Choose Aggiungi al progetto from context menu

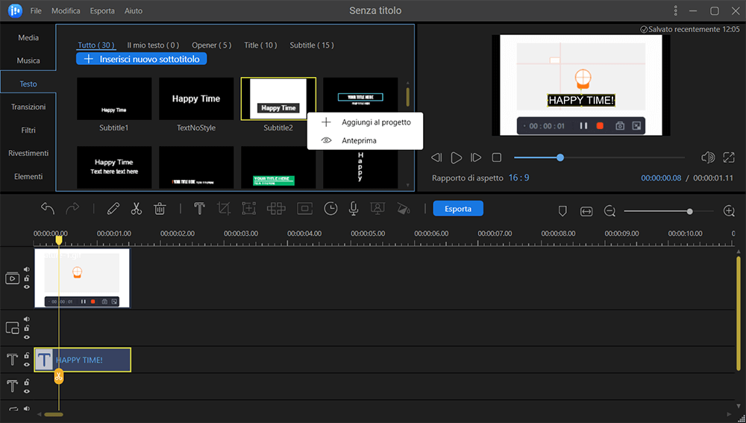pos(375,122)
